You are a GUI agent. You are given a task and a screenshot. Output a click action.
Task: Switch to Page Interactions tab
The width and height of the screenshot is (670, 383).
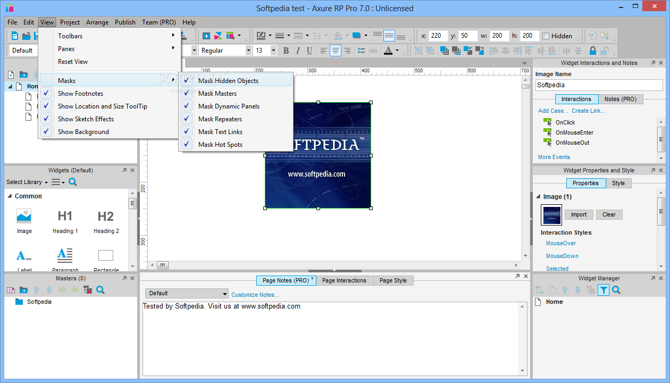(344, 280)
